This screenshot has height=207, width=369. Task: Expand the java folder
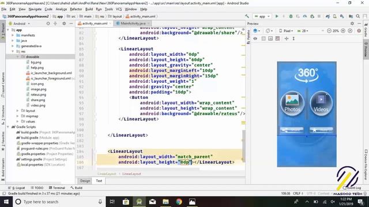tap(13, 41)
